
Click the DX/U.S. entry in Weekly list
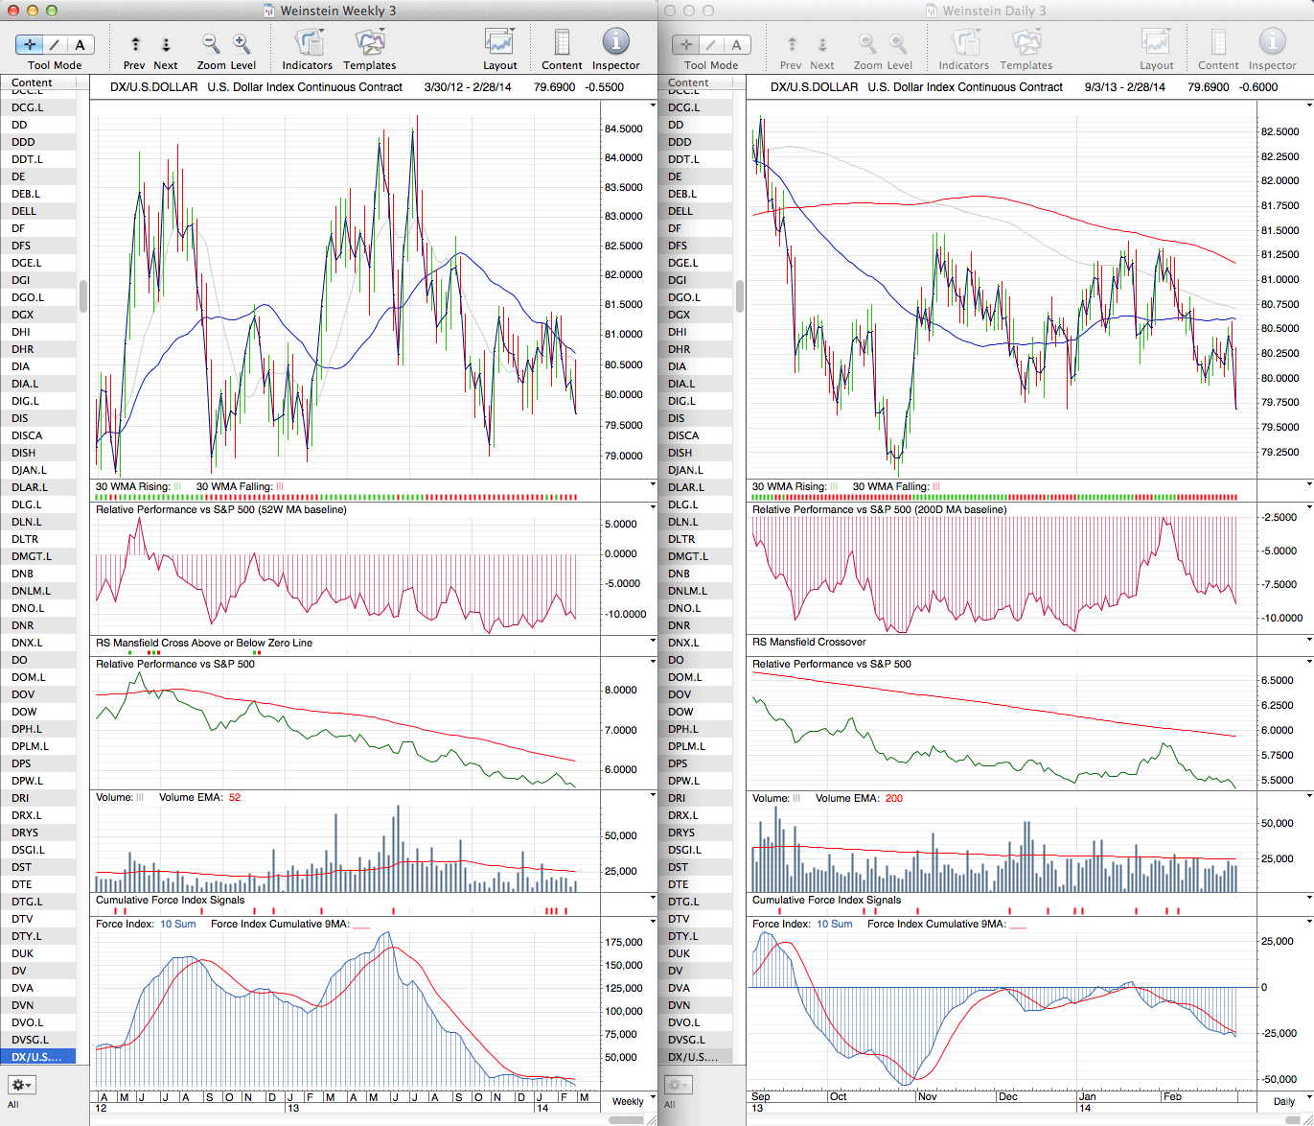pos(36,1057)
